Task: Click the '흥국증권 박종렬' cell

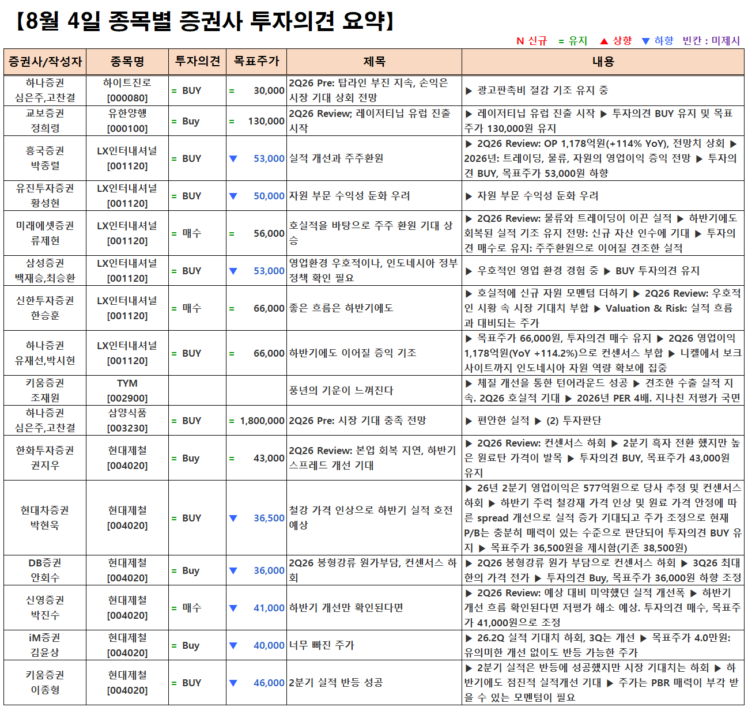Action: [45, 158]
